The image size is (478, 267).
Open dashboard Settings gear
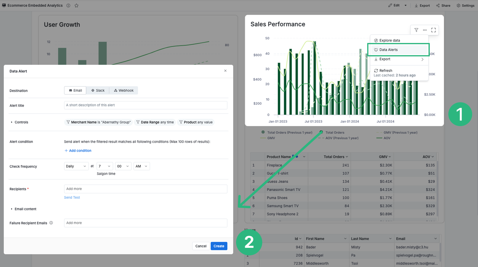pos(465,6)
